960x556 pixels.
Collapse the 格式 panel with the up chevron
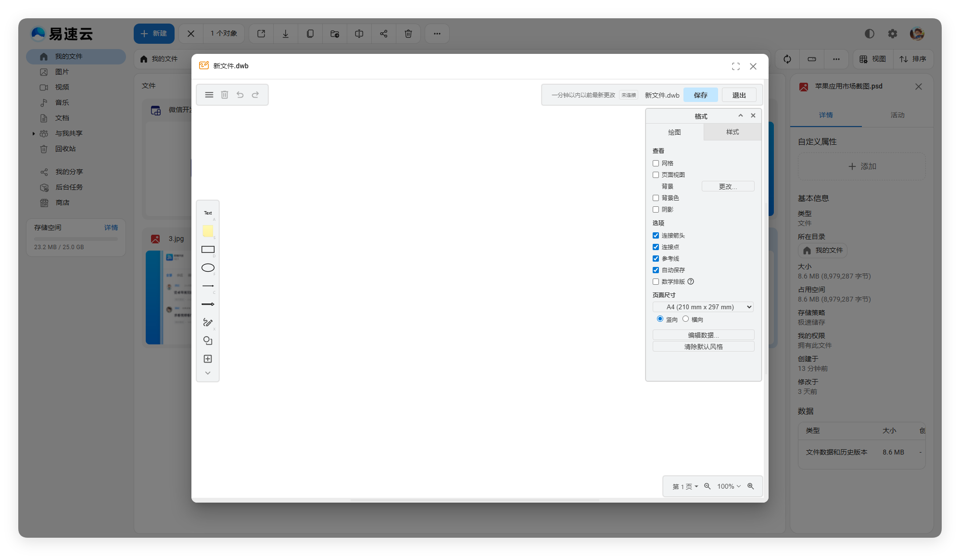[741, 115]
